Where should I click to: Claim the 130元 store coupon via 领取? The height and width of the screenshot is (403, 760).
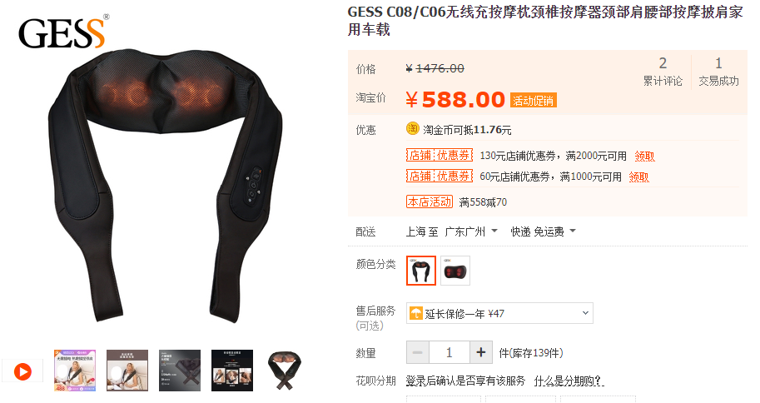[x=644, y=157]
